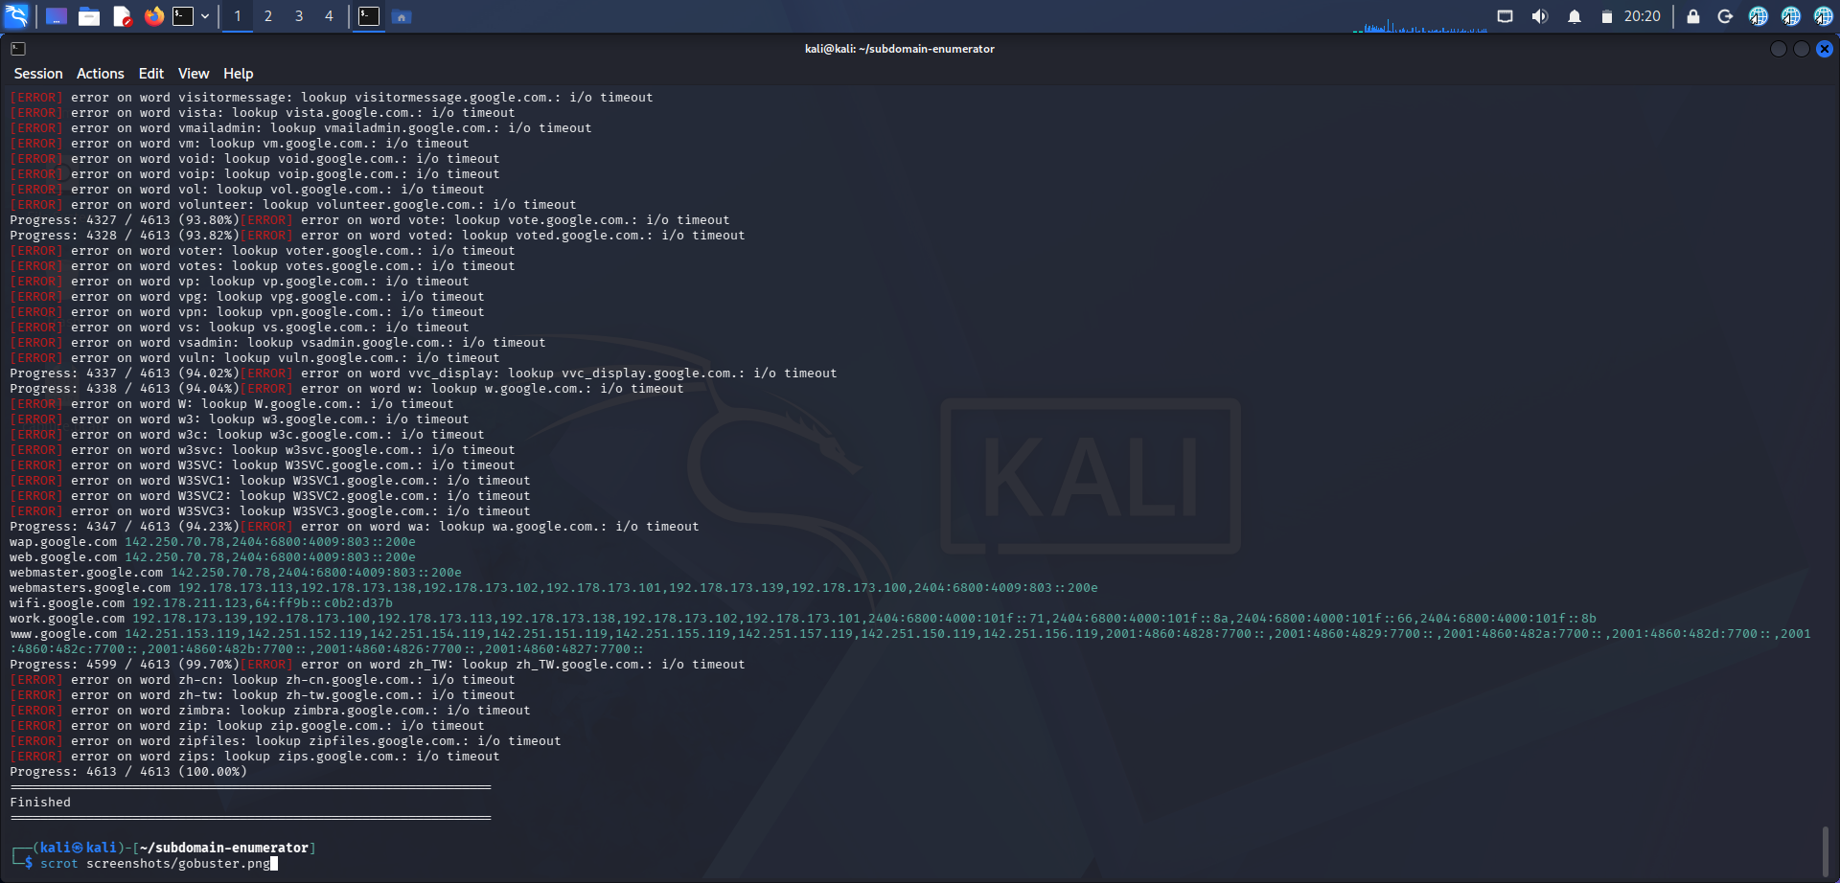
Task: Click the rightmost globe icon in panel
Action: click(1823, 16)
